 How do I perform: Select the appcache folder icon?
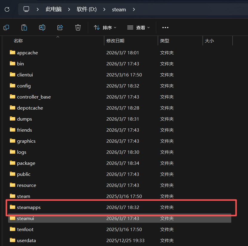[13, 52]
